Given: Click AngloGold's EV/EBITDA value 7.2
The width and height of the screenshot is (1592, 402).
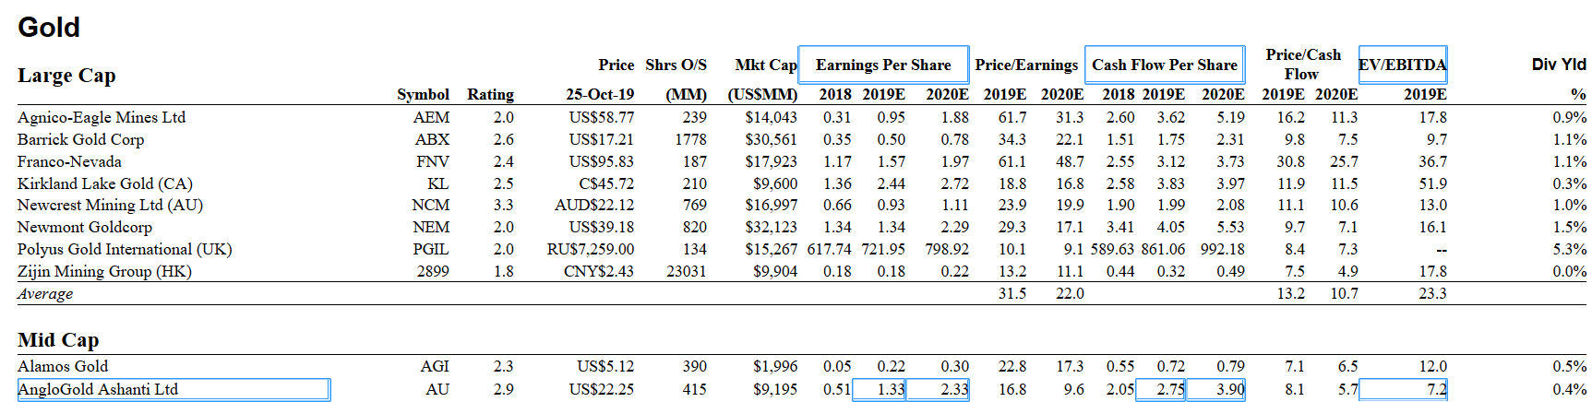Looking at the screenshot, I should coord(1403,389).
